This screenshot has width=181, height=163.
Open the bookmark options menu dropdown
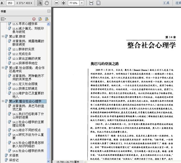pos(3,19)
